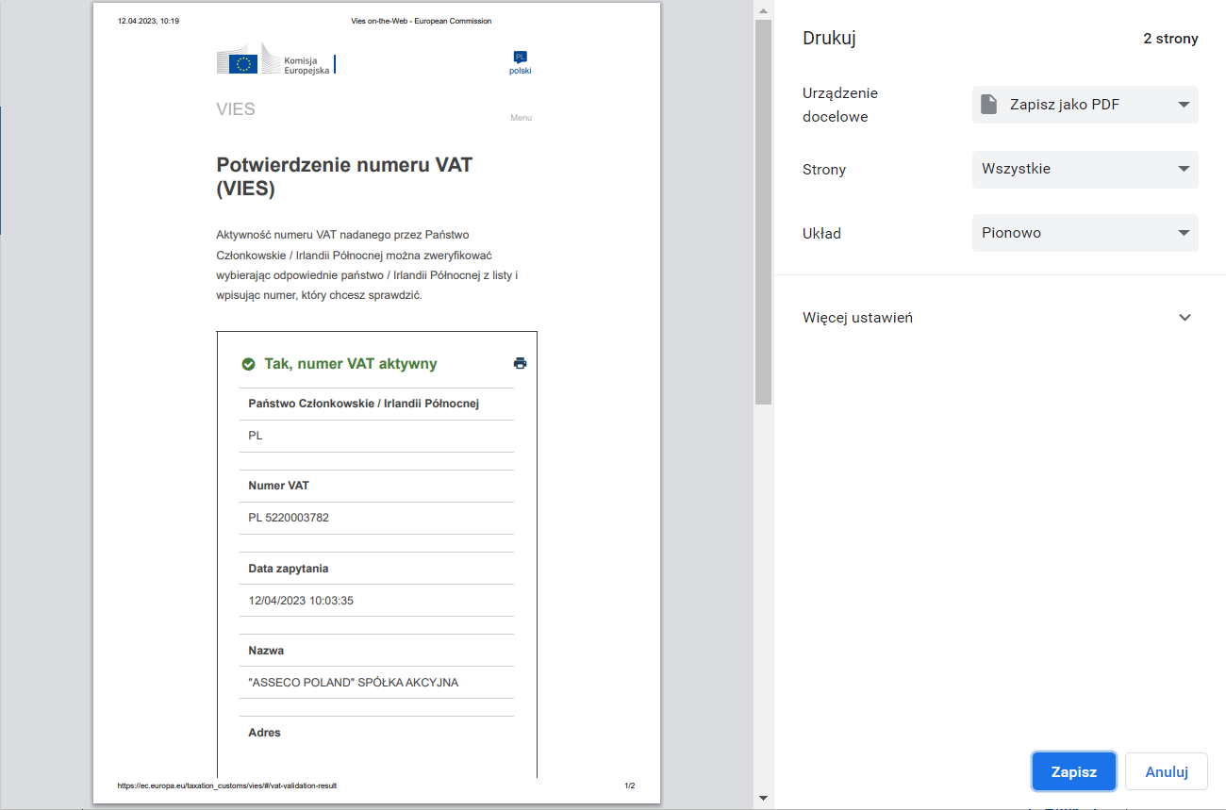The image size is (1226, 810).
Task: Click the 'Potwierdzenie numeru VAT (VIES)' heading
Action: click(346, 176)
